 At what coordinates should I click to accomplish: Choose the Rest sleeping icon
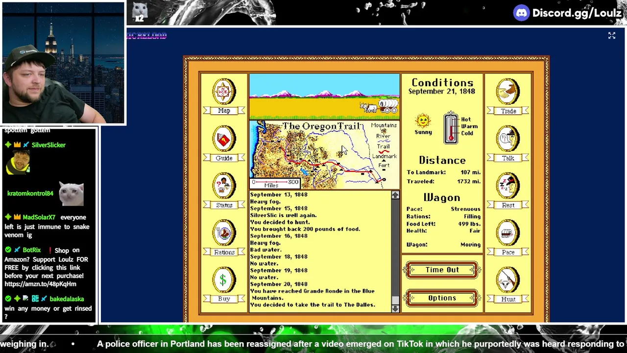click(508, 186)
